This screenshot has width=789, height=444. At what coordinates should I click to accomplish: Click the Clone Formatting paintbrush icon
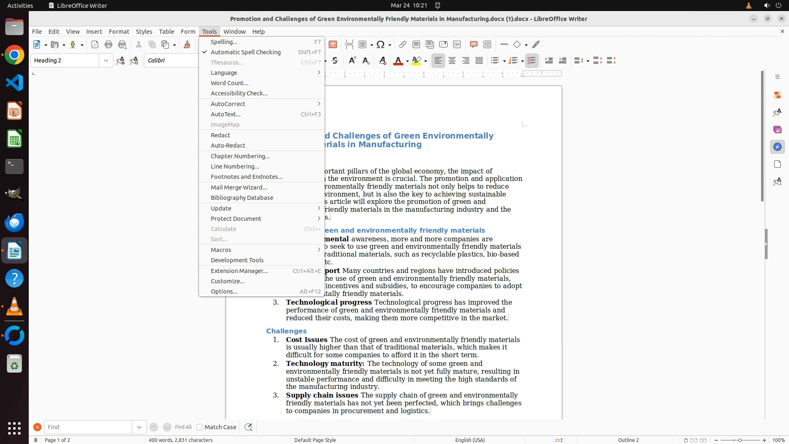pyautogui.click(x=187, y=44)
